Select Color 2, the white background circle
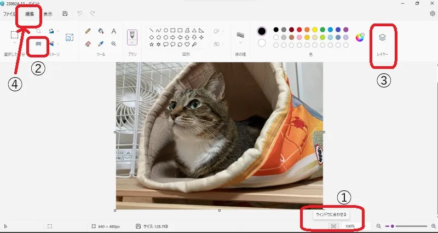Screen dimensions: 438x233 tap(262, 43)
